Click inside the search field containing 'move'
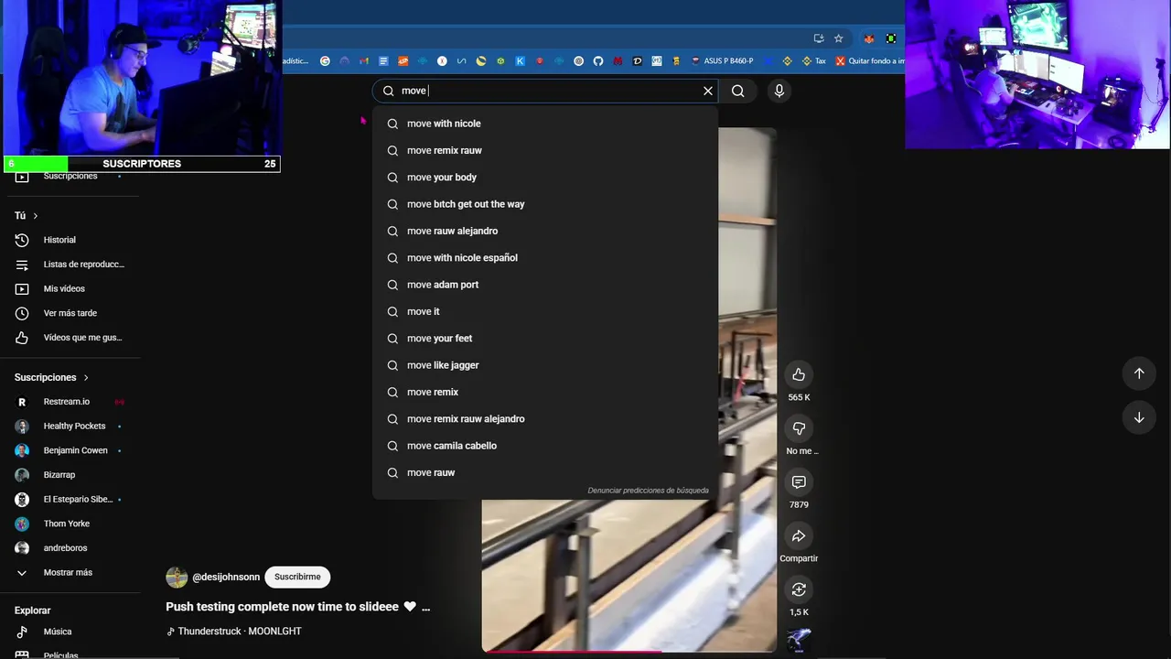1171x659 pixels. tap(544, 91)
